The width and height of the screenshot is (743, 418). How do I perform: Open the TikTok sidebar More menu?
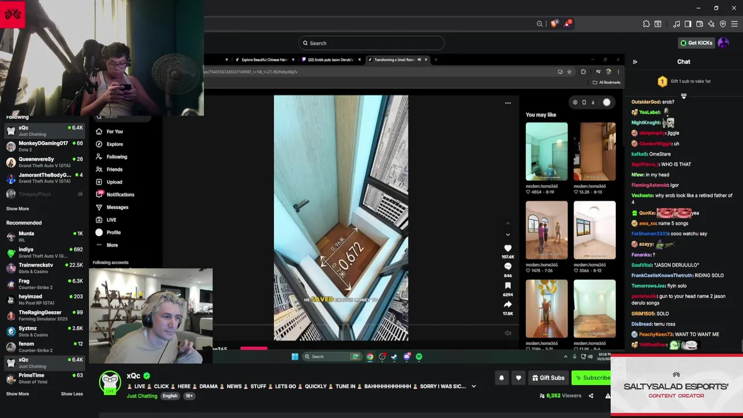point(112,245)
